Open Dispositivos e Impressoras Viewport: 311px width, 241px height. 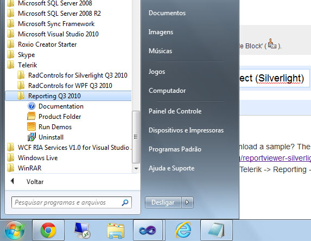click(x=186, y=130)
